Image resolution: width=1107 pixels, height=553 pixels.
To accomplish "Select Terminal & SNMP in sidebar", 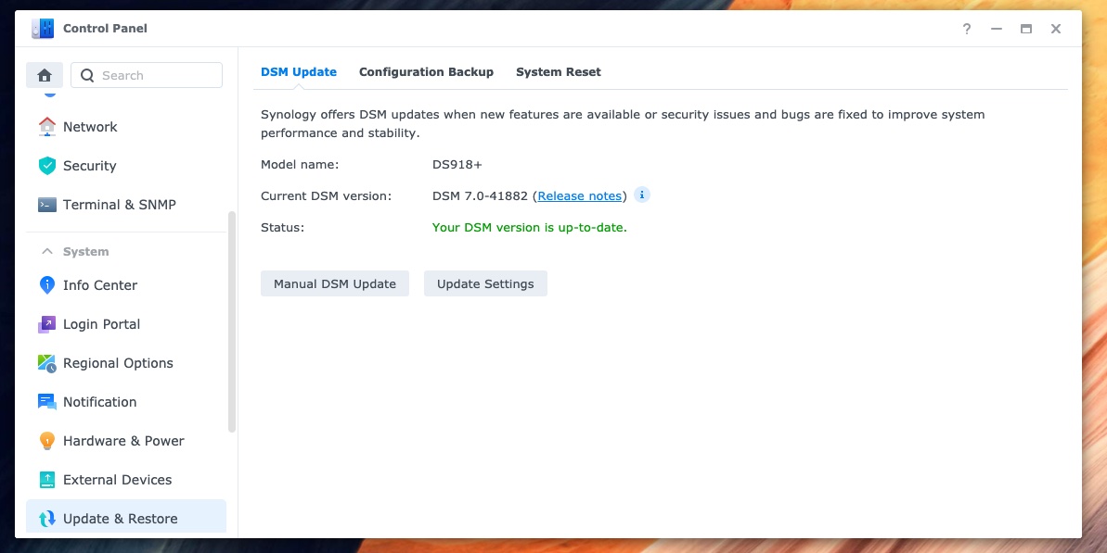I will pyautogui.click(x=125, y=205).
